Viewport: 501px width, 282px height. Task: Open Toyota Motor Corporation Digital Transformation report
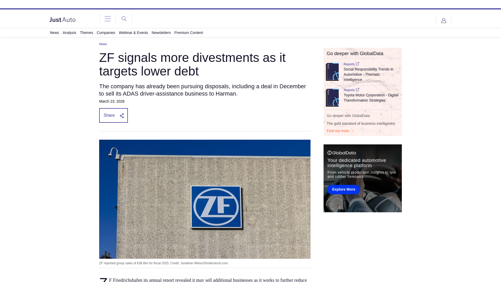(x=371, y=98)
